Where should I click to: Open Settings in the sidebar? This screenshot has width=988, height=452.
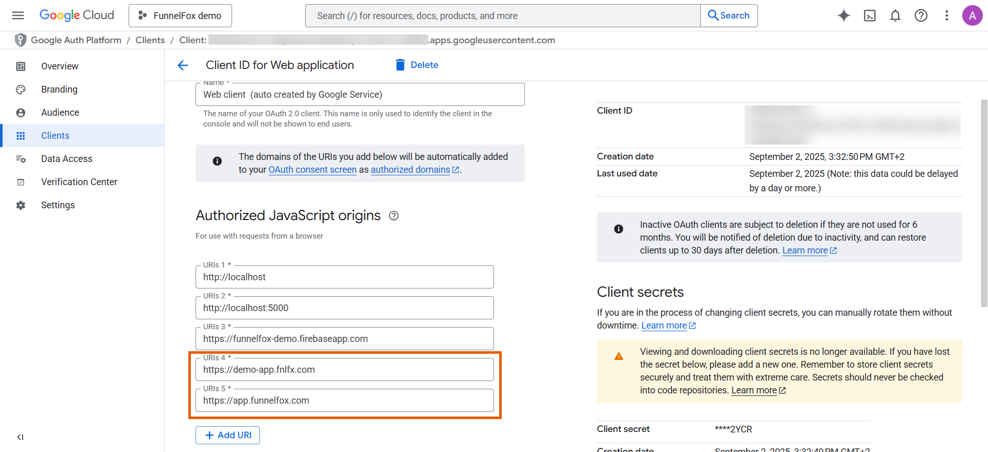[82, 205]
